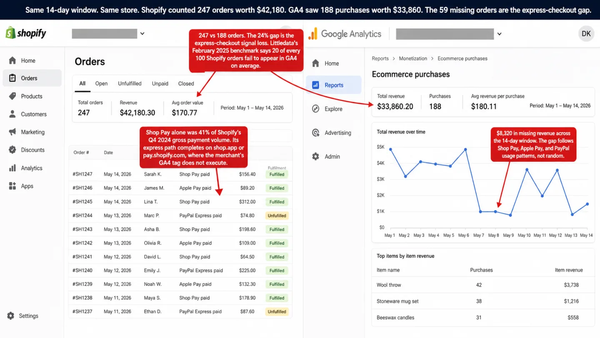Click the Analytics bar chart icon in Shopify
Image resolution: width=600 pixels, height=338 pixels.
(12, 168)
